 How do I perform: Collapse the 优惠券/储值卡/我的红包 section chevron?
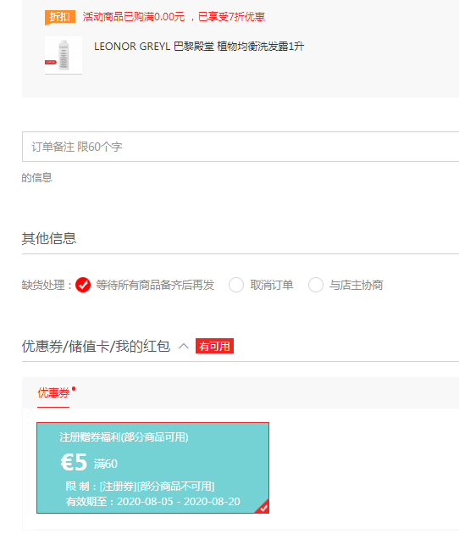tap(184, 347)
